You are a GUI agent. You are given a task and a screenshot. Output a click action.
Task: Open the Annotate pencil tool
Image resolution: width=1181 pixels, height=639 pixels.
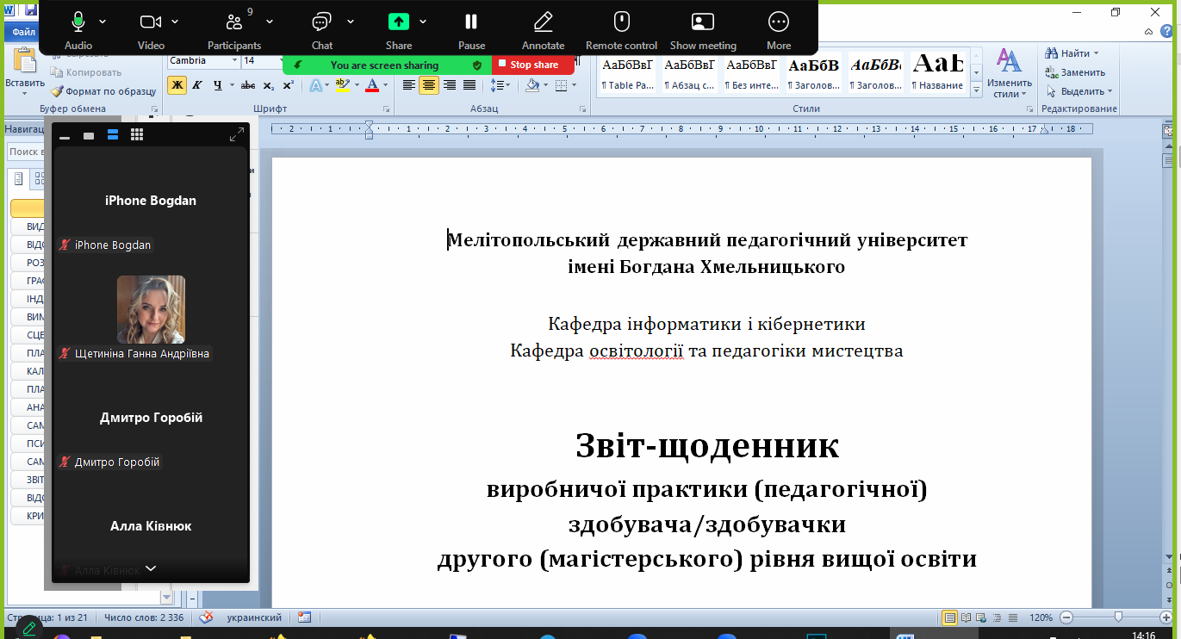543,28
